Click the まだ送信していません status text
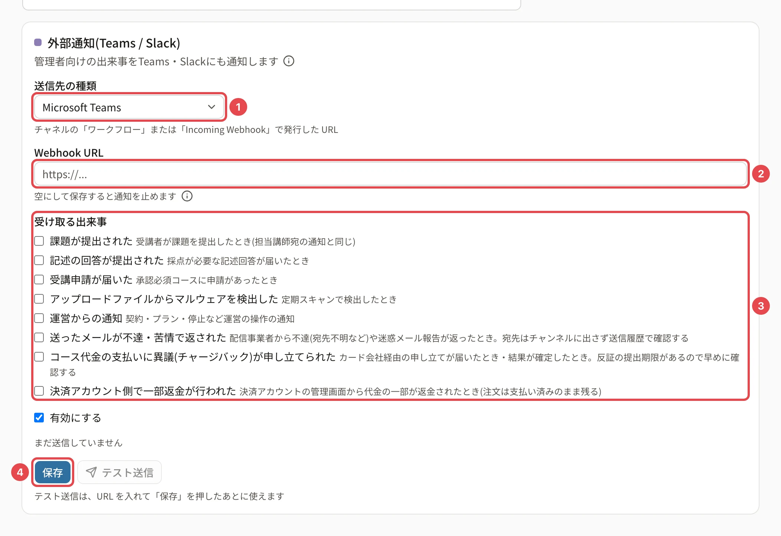The height and width of the screenshot is (536, 781). click(x=78, y=443)
